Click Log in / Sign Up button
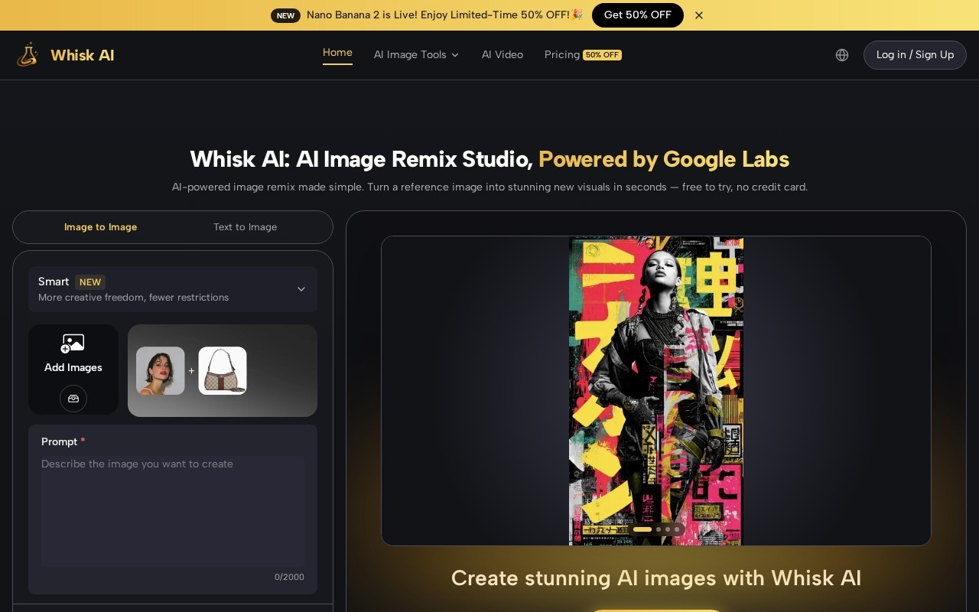 915,55
